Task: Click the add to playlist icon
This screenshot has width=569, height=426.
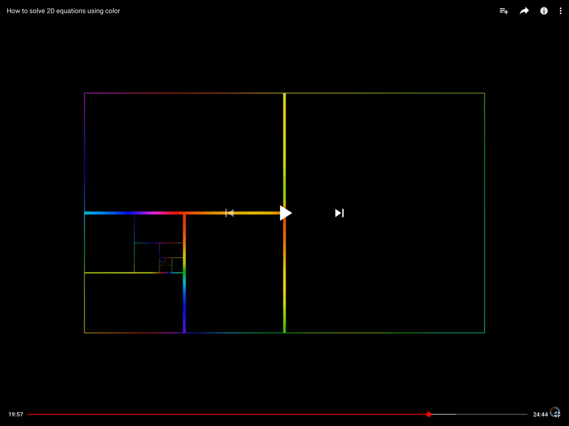Action: (x=503, y=11)
